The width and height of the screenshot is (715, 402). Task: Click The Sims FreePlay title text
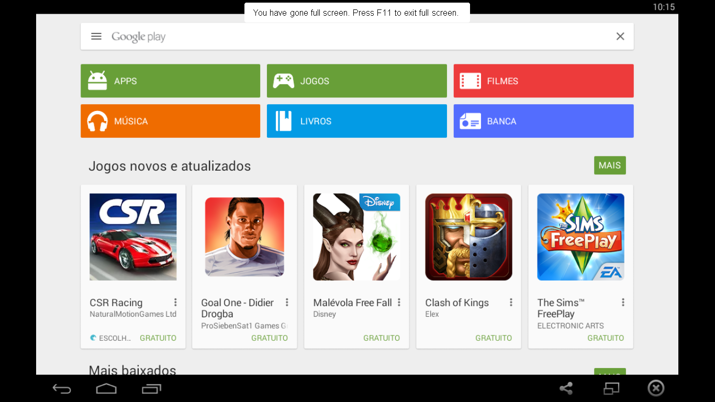561,308
